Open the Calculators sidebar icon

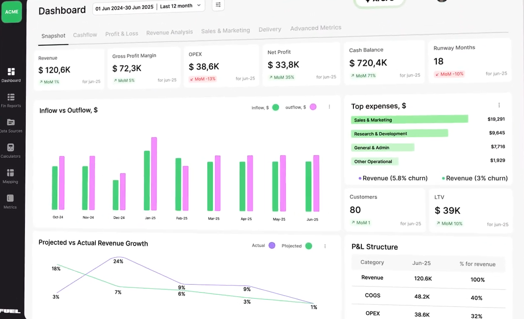coord(11,148)
